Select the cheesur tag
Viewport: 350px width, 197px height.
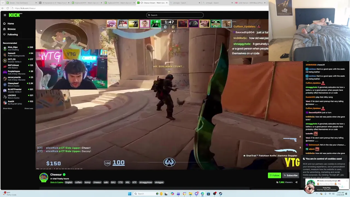tap(97, 182)
